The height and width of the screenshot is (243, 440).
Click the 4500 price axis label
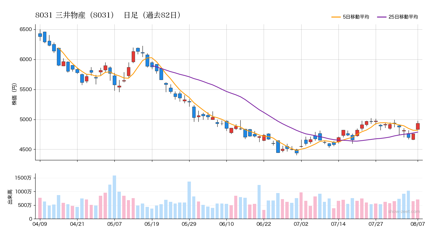(26, 150)
